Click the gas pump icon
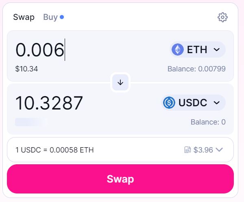Image resolution: width=244 pixels, height=202 pixels. [187, 150]
